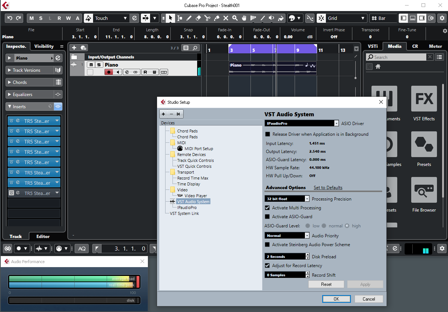This screenshot has height=312, width=448.
Task: Expand the Track Versions inspector section
Action: click(10, 70)
